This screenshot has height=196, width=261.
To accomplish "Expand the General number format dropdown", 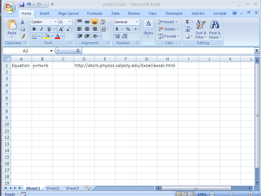I will click(137, 22).
